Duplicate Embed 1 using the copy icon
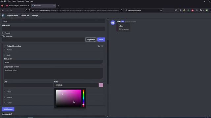Image resolution: width=211 pixels, height=118 pixels. pyautogui.click(x=99, y=46)
